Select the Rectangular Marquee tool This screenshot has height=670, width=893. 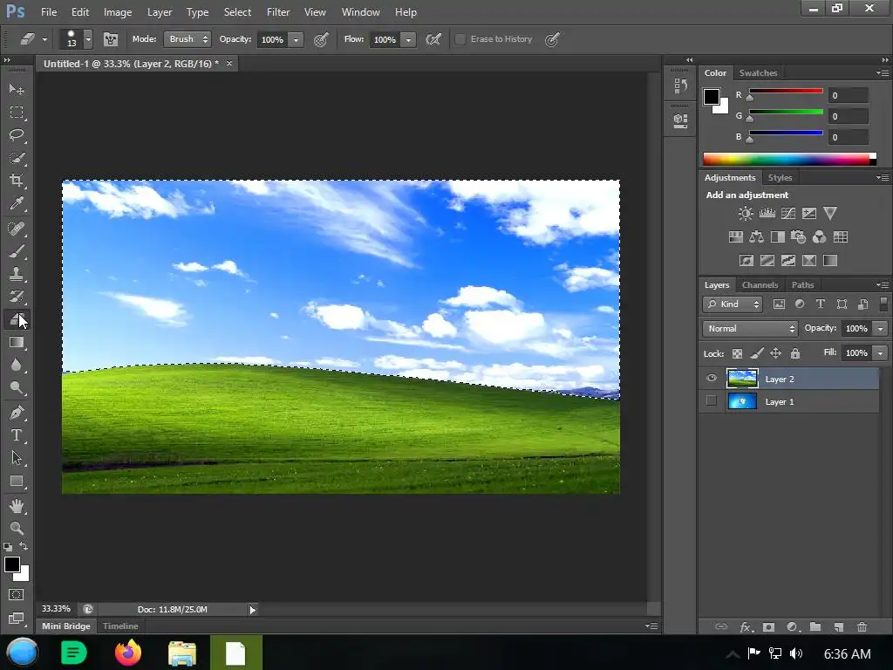[x=17, y=113]
